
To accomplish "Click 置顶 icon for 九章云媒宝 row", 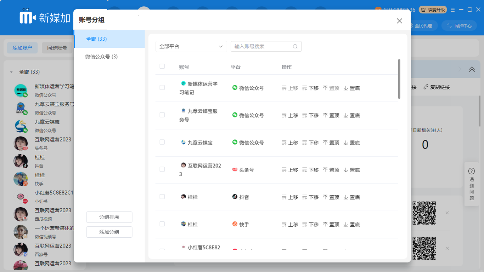I will pos(325,143).
